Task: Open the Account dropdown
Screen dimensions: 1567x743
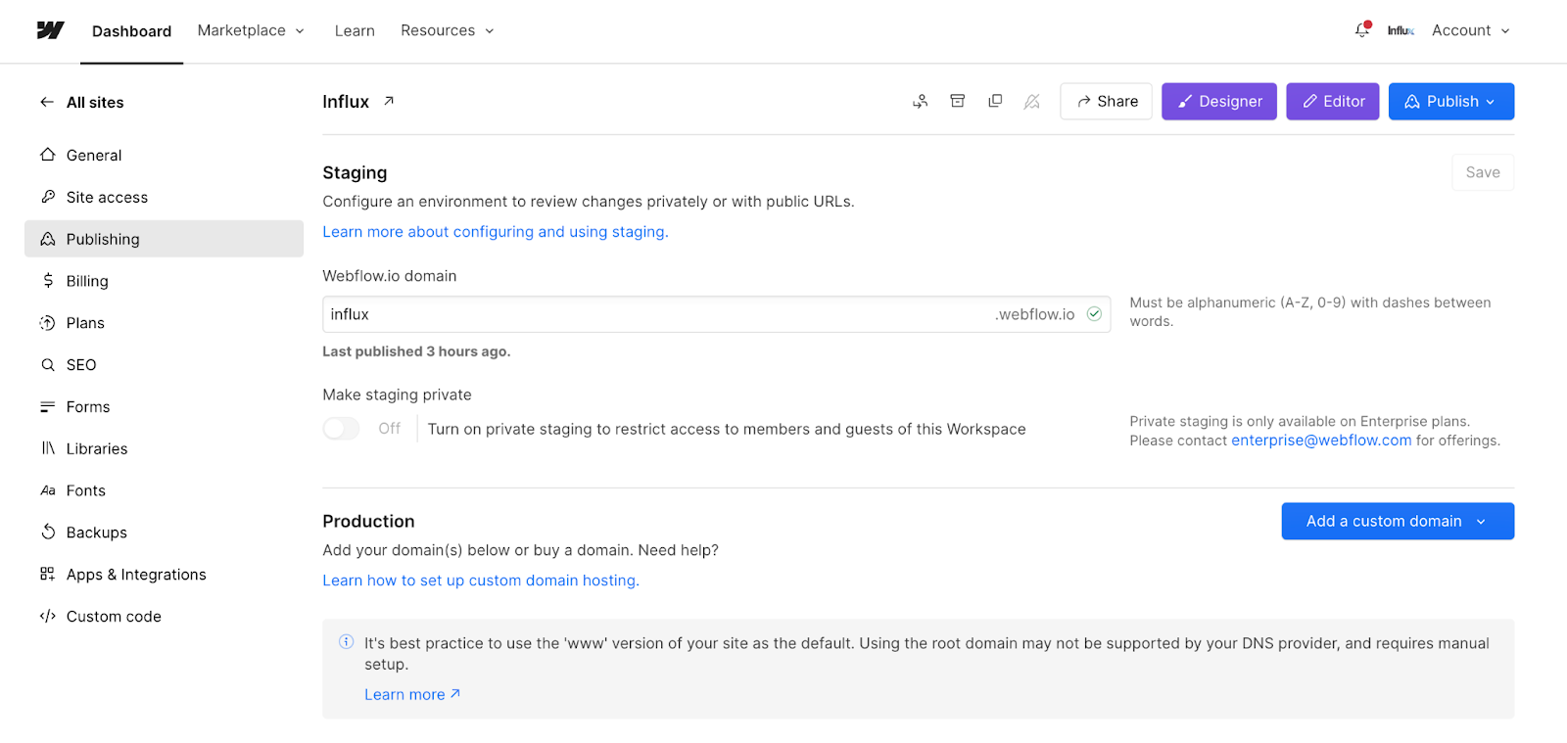Action: point(1471,30)
